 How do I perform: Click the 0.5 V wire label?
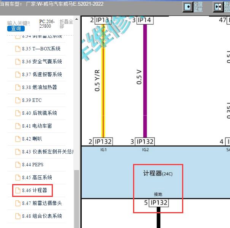tap(139, 77)
